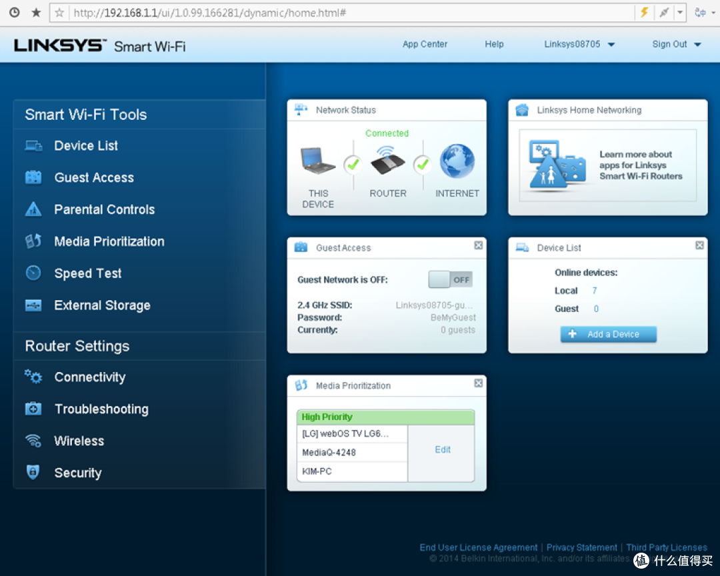This screenshot has height=576, width=720.
Task: Close the Guest Access widget
Action: pos(479,245)
